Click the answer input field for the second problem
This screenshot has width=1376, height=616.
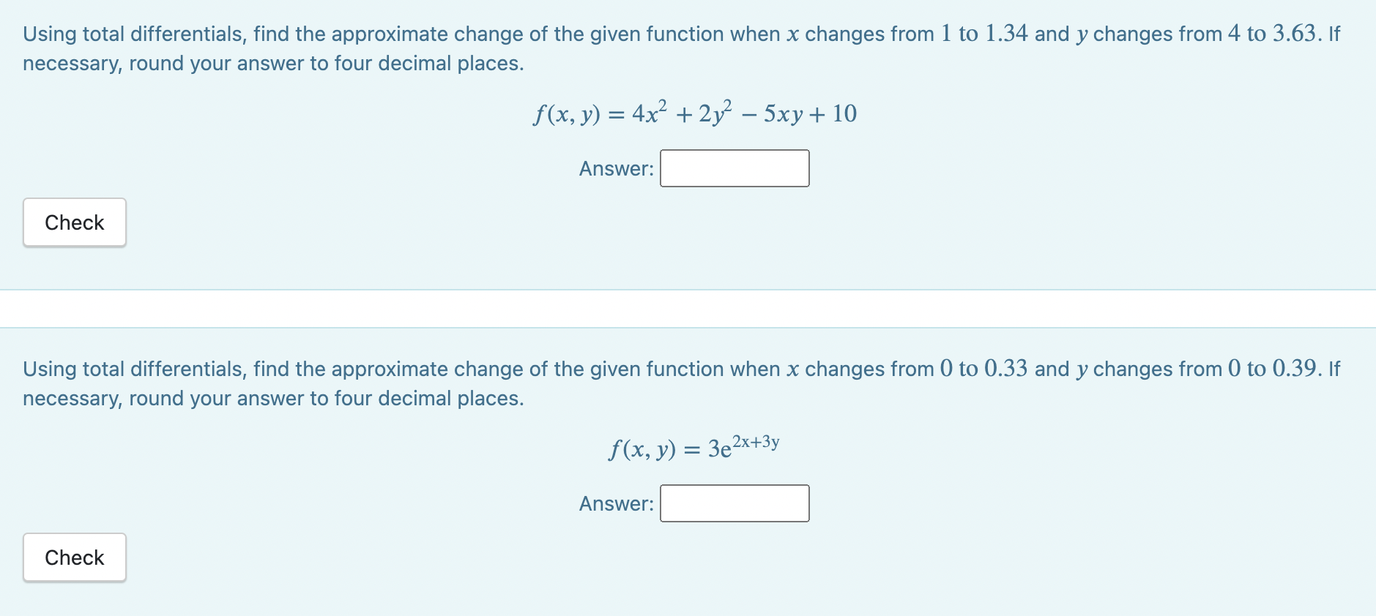[734, 503]
